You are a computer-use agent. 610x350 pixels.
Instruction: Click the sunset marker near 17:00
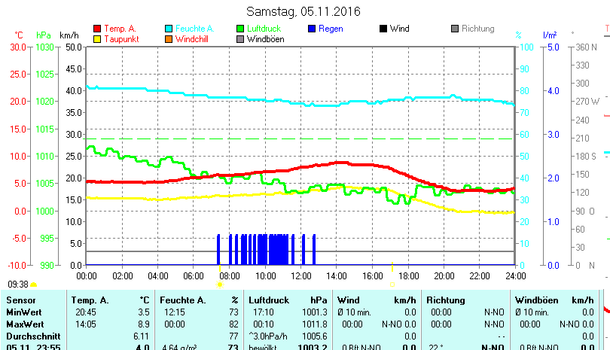[392, 285]
